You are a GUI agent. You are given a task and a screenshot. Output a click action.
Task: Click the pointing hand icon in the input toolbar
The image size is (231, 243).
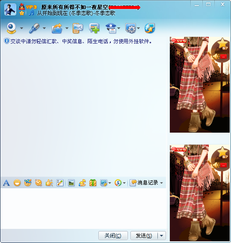point(49,183)
